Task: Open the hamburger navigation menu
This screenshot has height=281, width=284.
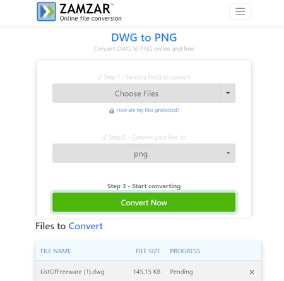Action: point(240,11)
